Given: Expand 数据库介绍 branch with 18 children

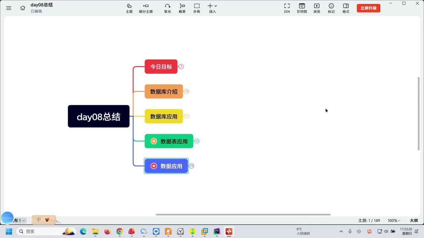Looking at the screenshot, I should [186, 91].
